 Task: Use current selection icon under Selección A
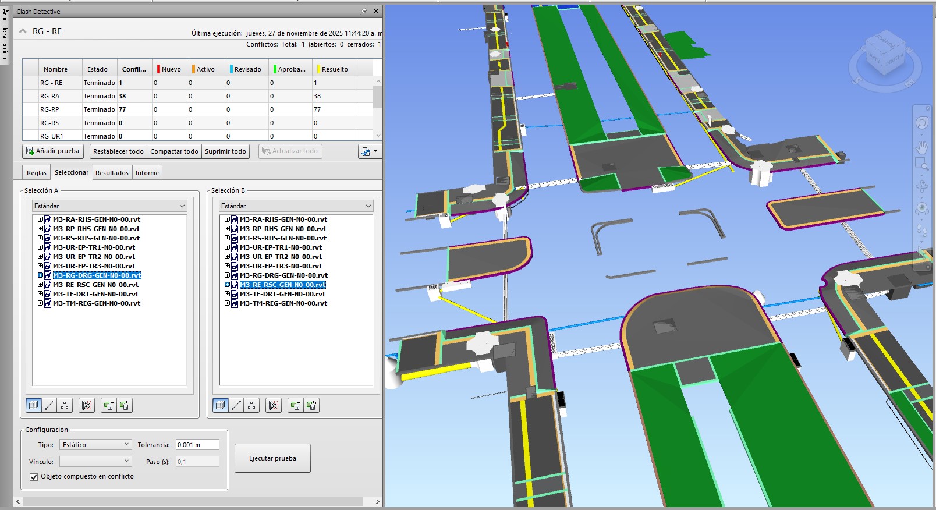pyautogui.click(x=108, y=405)
